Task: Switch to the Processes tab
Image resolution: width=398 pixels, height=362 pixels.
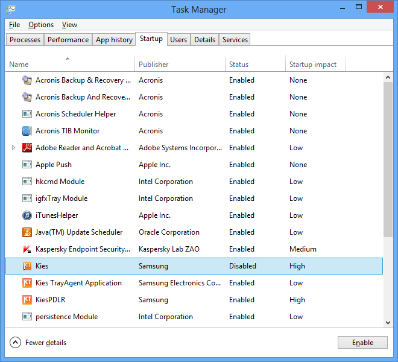Action: 25,40
